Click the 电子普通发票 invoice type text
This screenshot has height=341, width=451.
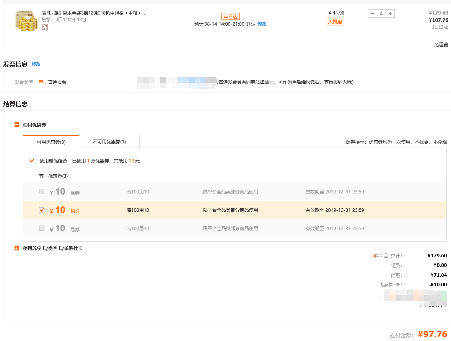point(53,82)
